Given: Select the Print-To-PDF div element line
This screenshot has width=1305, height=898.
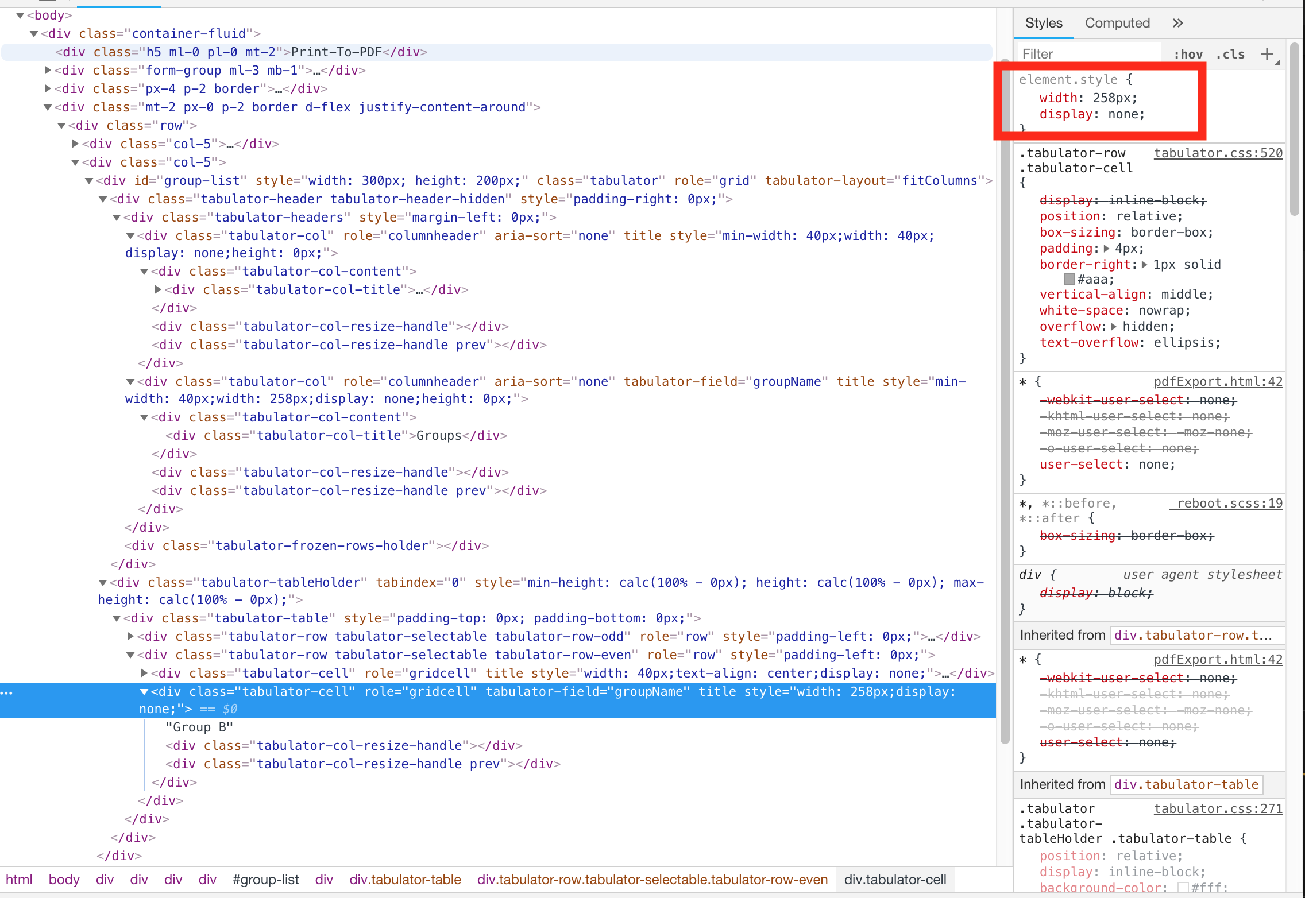Looking at the screenshot, I should point(241,52).
